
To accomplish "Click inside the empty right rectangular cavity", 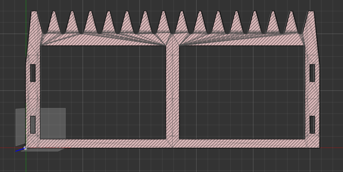I will (242, 92).
